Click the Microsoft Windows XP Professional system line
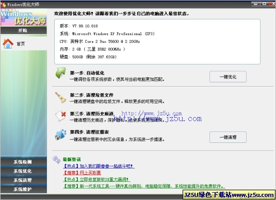This screenshot has height=200, width=276. click(x=107, y=34)
